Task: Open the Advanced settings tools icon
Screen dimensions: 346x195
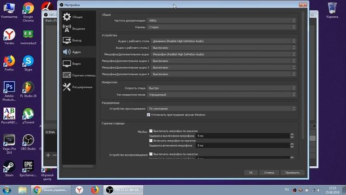Action: 66,87
